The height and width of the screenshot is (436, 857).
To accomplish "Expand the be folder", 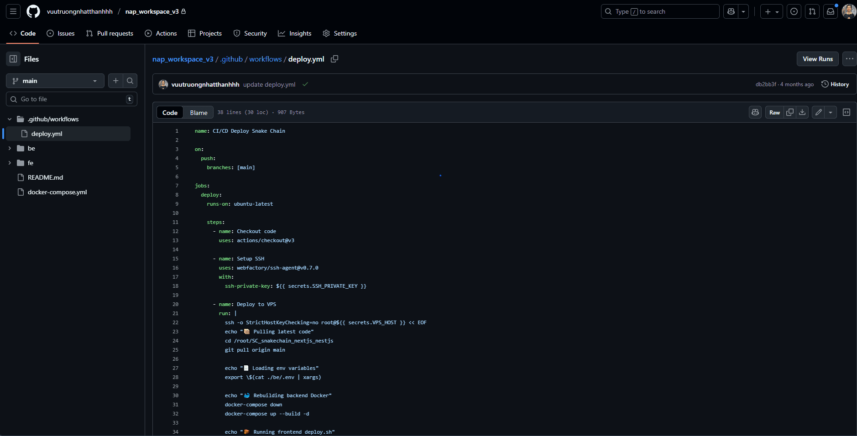I will click(x=10, y=148).
